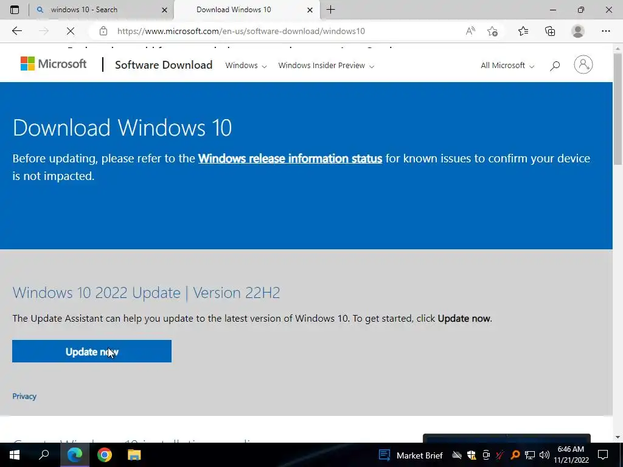Image resolution: width=623 pixels, height=467 pixels.
Task: Open taskbar search
Action: click(44, 455)
